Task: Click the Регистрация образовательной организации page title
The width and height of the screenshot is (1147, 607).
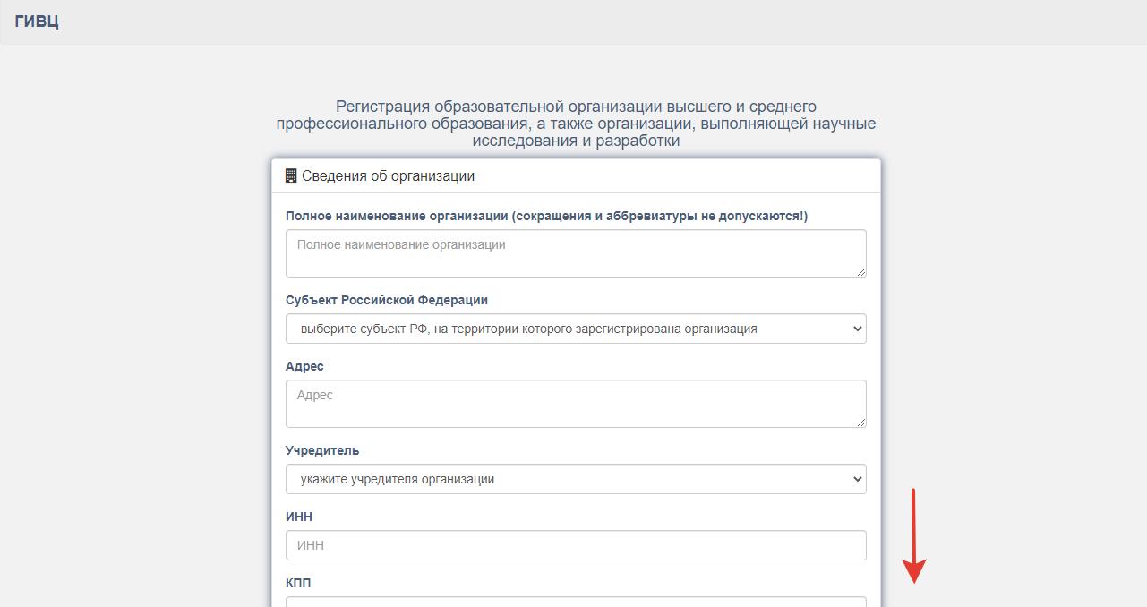Action: [x=576, y=124]
